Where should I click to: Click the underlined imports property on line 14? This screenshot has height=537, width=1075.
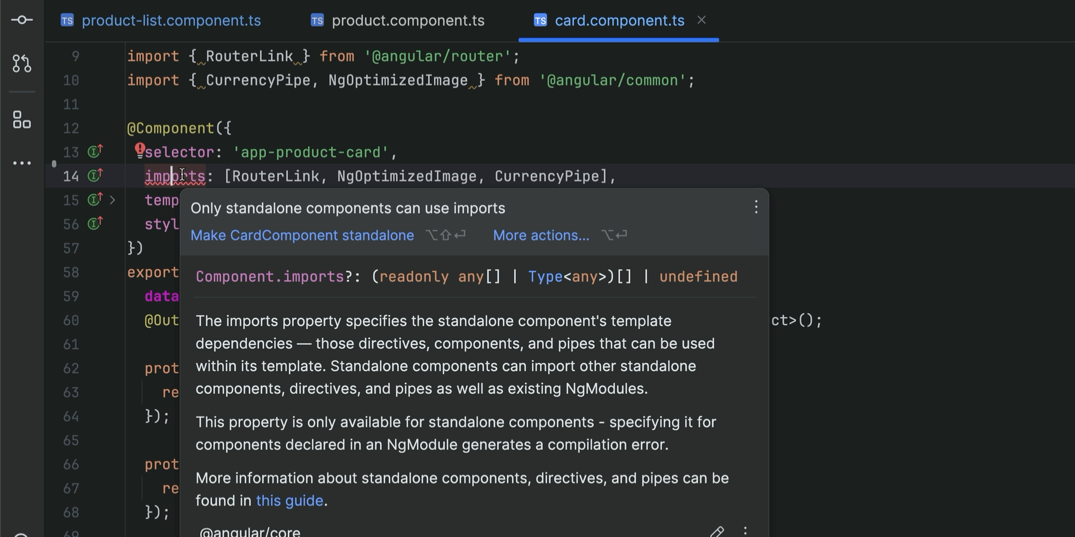175,176
